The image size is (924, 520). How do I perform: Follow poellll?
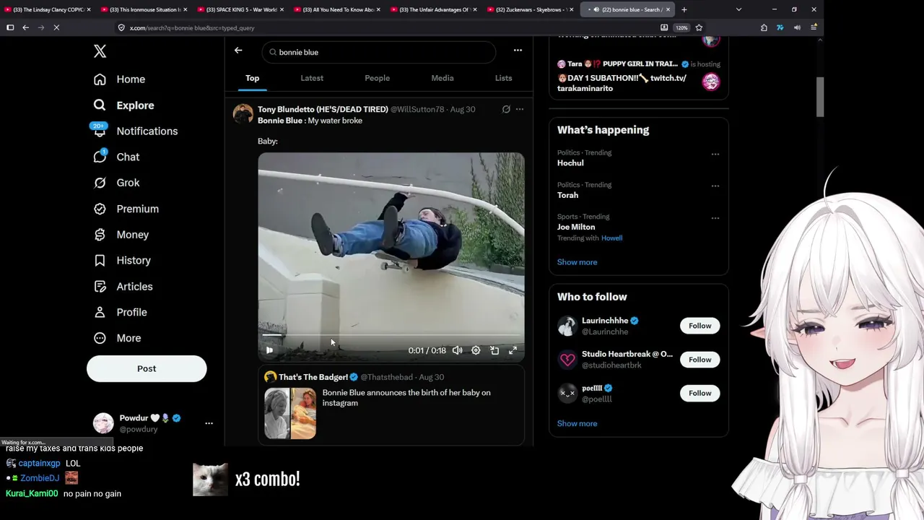(x=699, y=394)
